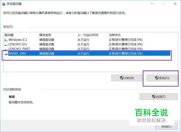This screenshot has height=132, width=181.
Task: Select the WINRE_DRV drive row
Action: (x=87, y=54)
